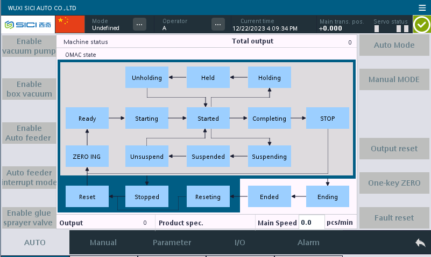Image resolution: width=431 pixels, height=257 pixels.
Task: Toggle Enable glue sprayer valve
Action: point(29,218)
